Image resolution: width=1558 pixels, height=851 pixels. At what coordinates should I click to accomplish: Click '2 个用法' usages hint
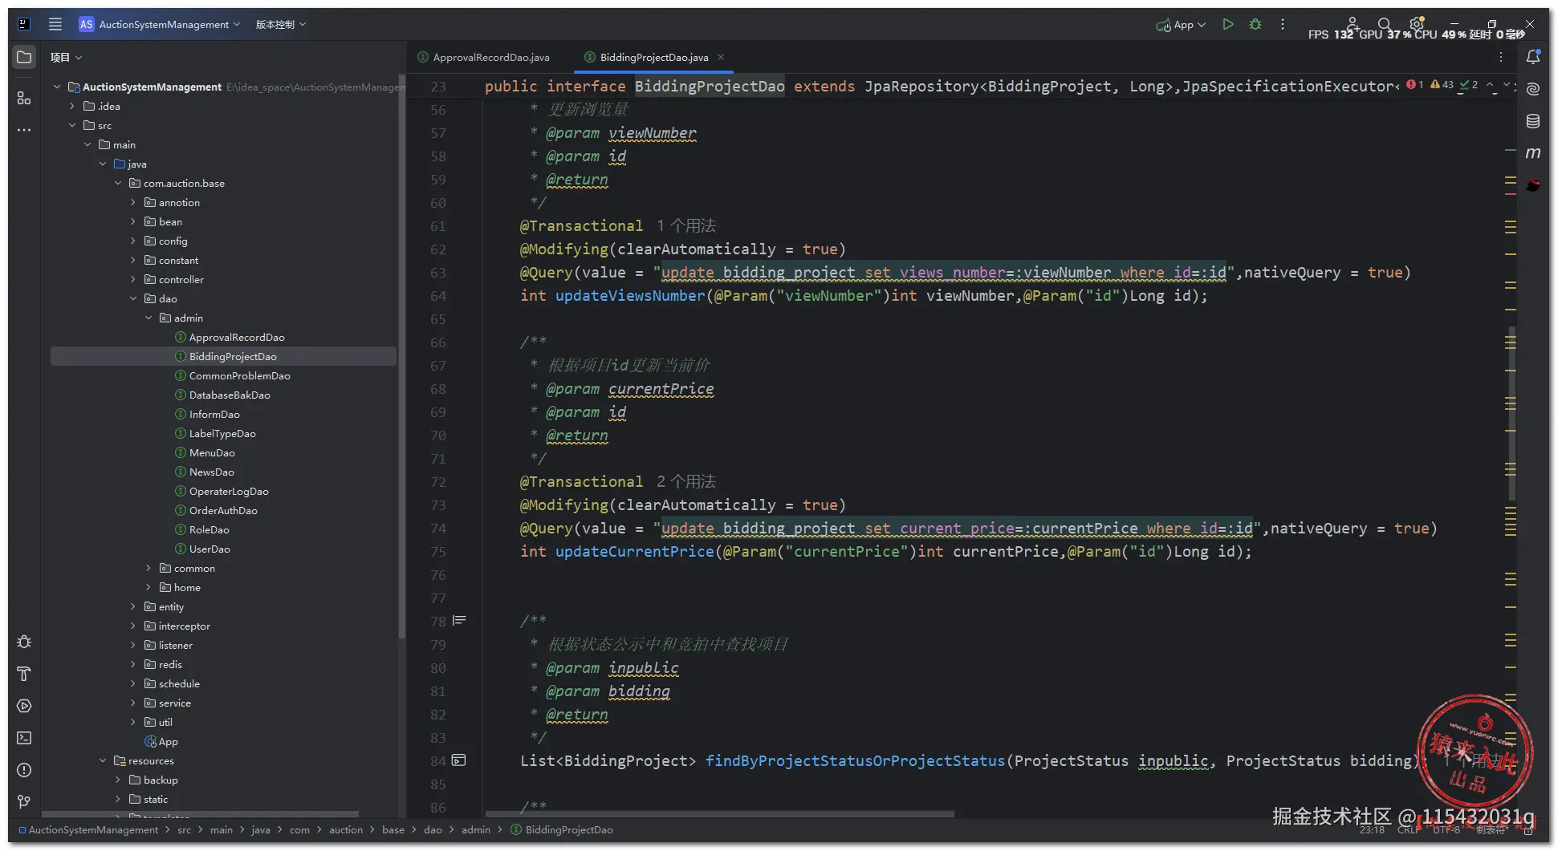click(x=686, y=482)
